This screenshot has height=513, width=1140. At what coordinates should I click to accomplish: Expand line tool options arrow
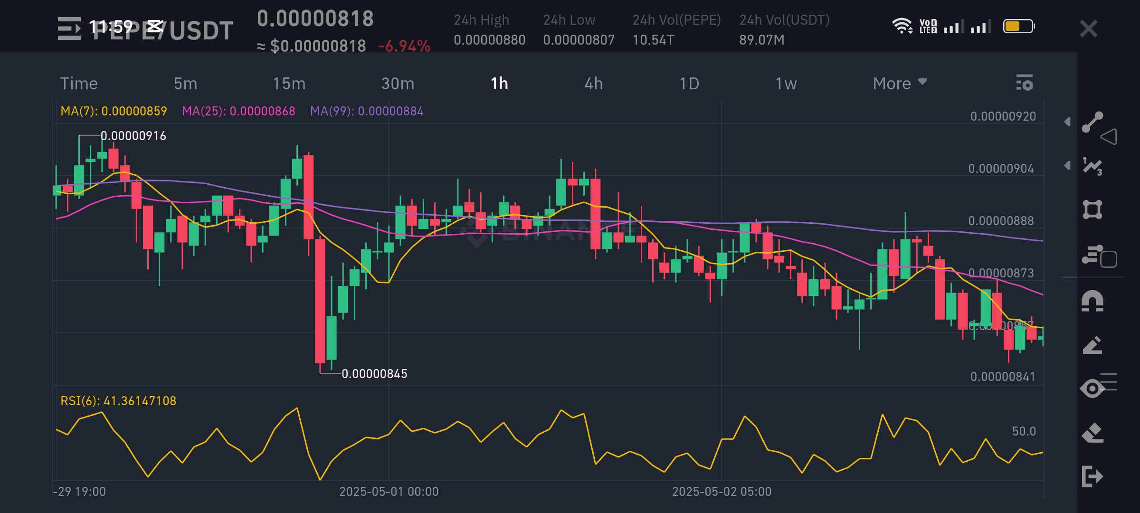point(1067,122)
